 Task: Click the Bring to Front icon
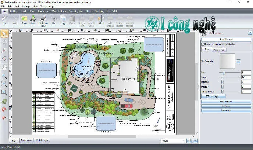82,21
